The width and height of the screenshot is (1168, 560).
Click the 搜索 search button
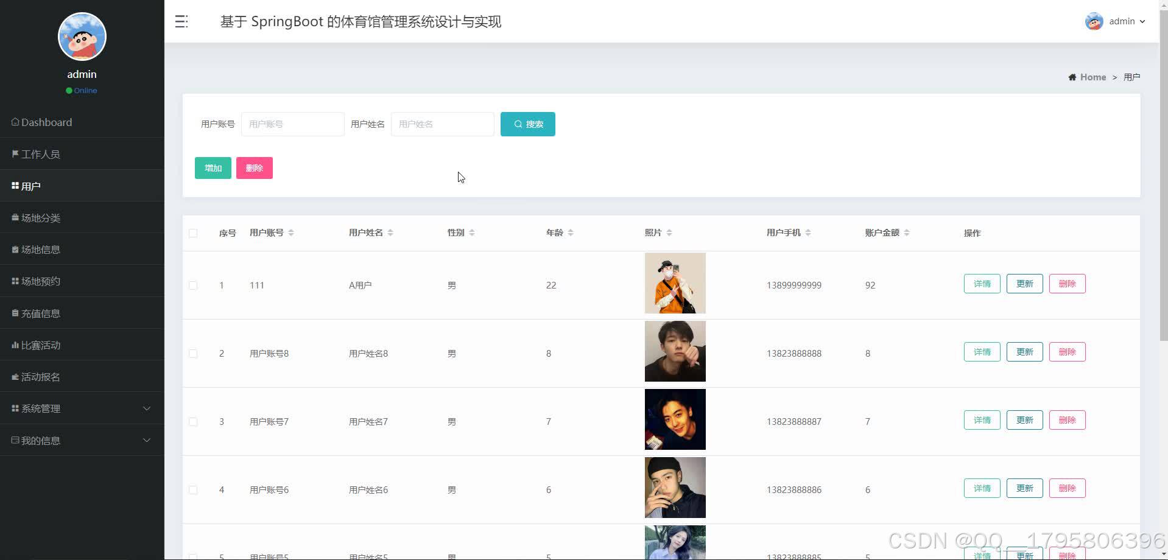point(528,124)
